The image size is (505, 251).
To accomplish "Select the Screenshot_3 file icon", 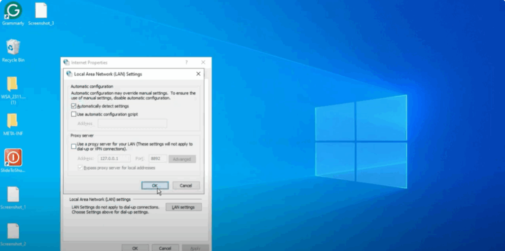I will point(41,10).
